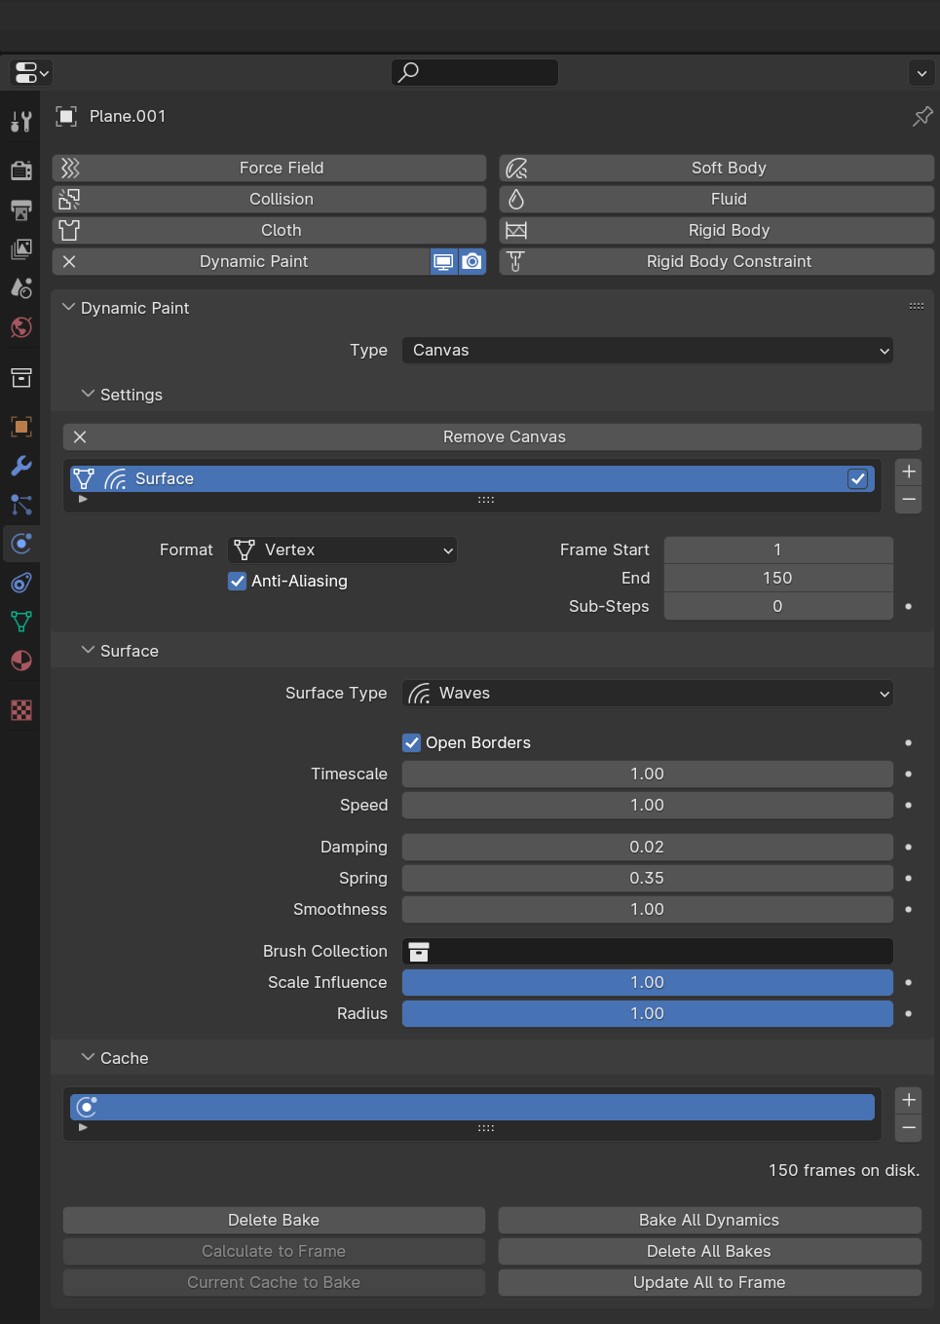Image resolution: width=940 pixels, height=1324 pixels.
Task: Open the Particles properties tab
Action: [x=21, y=505]
